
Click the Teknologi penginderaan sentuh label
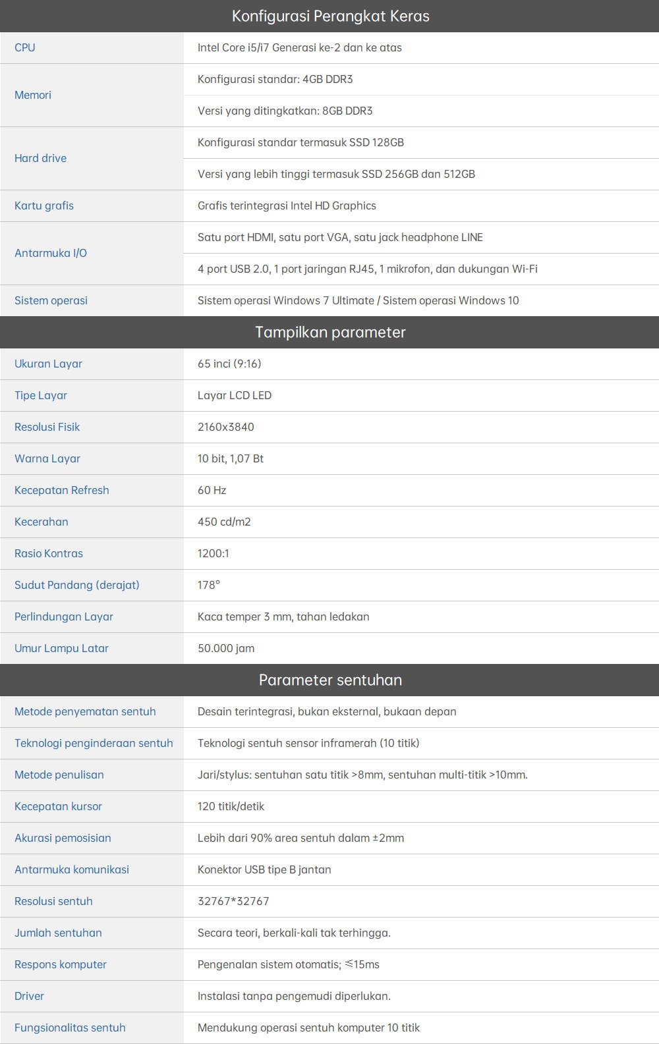tap(94, 743)
